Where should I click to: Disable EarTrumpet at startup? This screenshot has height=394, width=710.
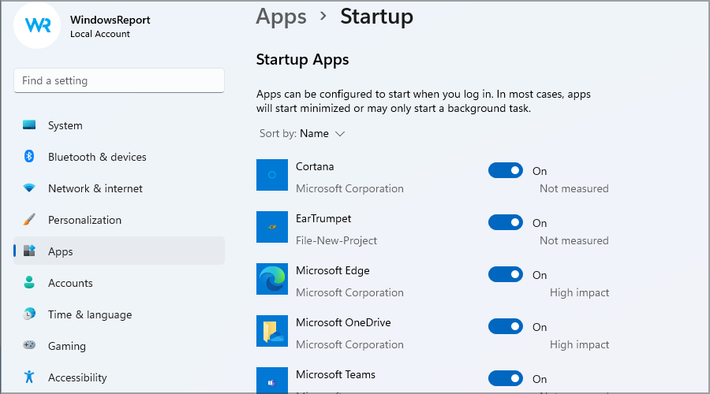point(506,222)
